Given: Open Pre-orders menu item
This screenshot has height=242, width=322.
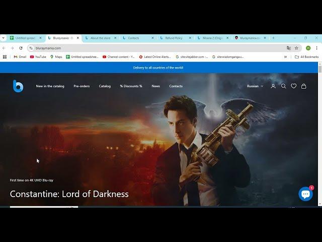Looking at the screenshot, I should pyautogui.click(x=82, y=86).
